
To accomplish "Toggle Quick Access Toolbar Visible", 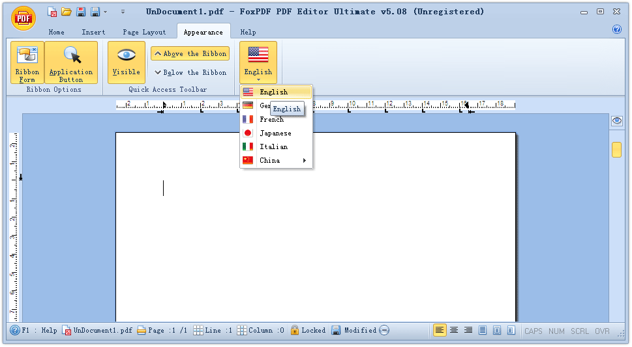I will click(x=126, y=62).
